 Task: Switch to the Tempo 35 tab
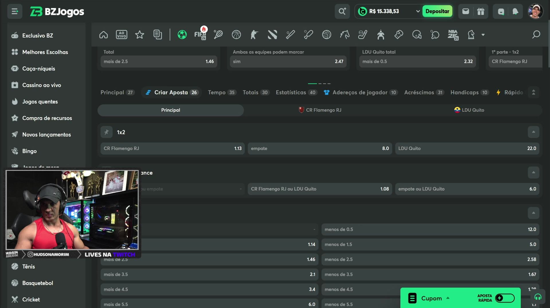click(x=222, y=92)
